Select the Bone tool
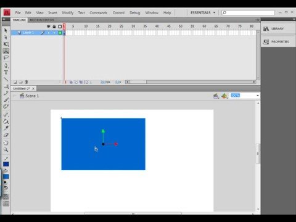Screen dimensions: 296x222 [x=6, y=115]
